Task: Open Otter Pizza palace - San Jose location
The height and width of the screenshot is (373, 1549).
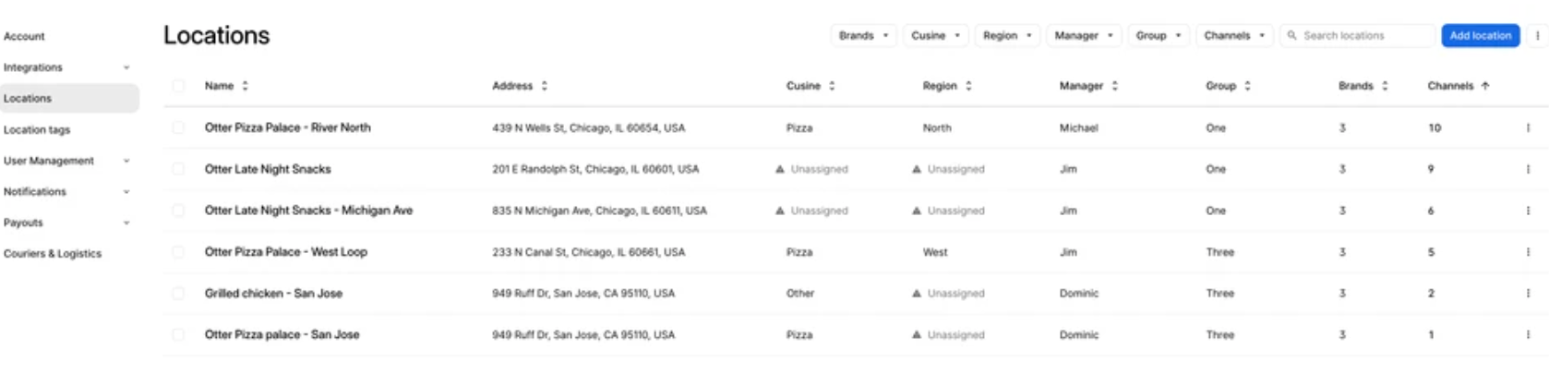Action: point(282,335)
